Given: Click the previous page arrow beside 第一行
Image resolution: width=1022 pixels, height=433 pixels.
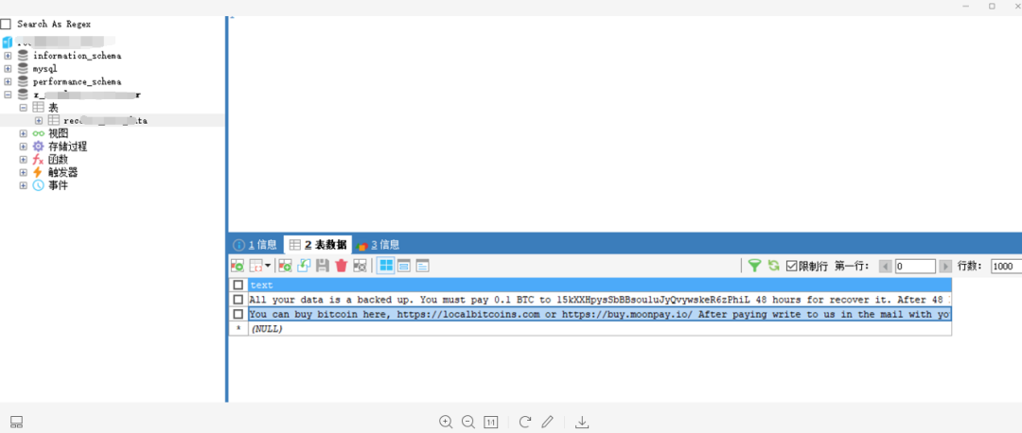Looking at the screenshot, I should point(885,267).
